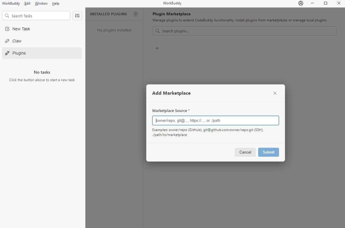Click the installed plugins count badge
The image size is (345, 228).
coord(136,14)
